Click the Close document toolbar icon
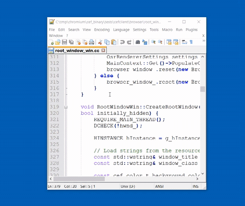 (78, 42)
